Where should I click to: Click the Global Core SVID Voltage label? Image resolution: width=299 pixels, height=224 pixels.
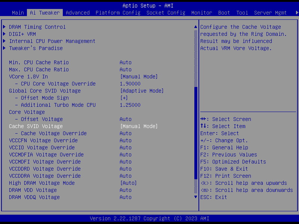click(x=45, y=91)
